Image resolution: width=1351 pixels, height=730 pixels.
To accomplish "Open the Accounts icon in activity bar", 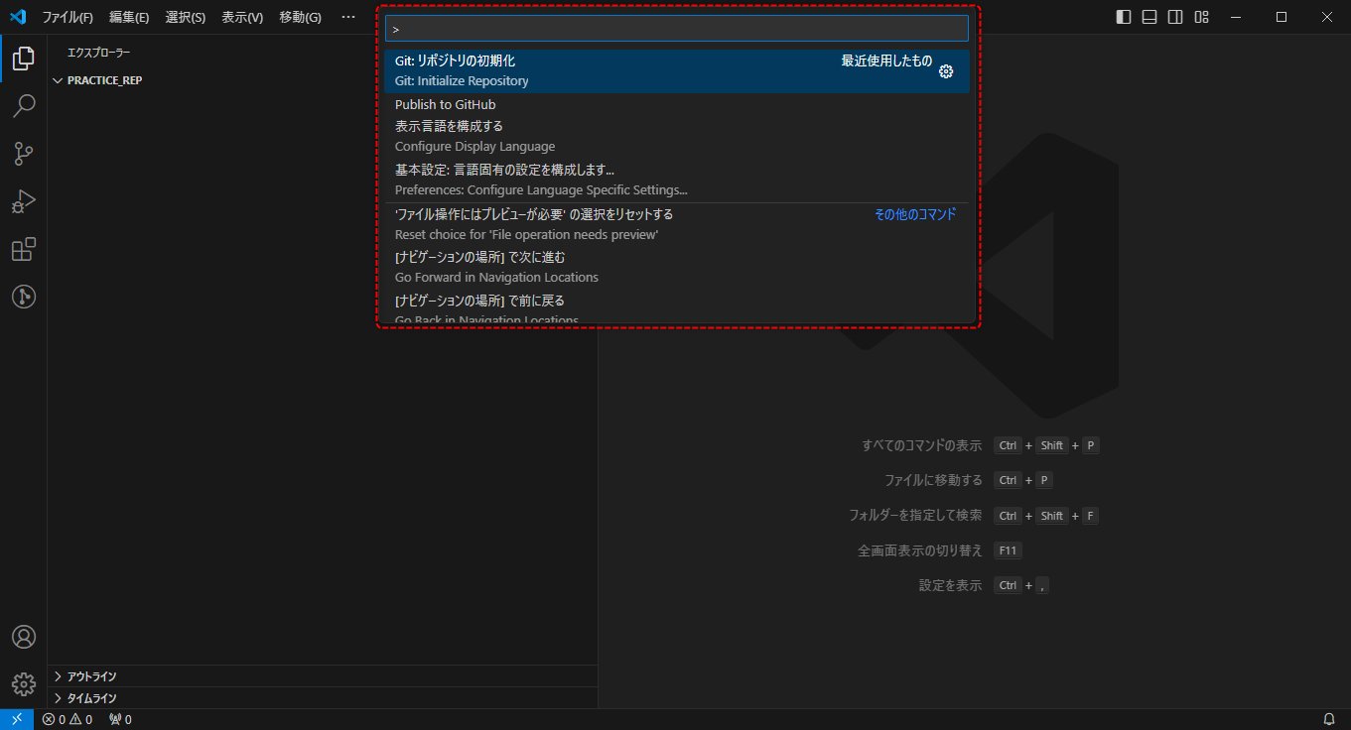I will point(24,637).
